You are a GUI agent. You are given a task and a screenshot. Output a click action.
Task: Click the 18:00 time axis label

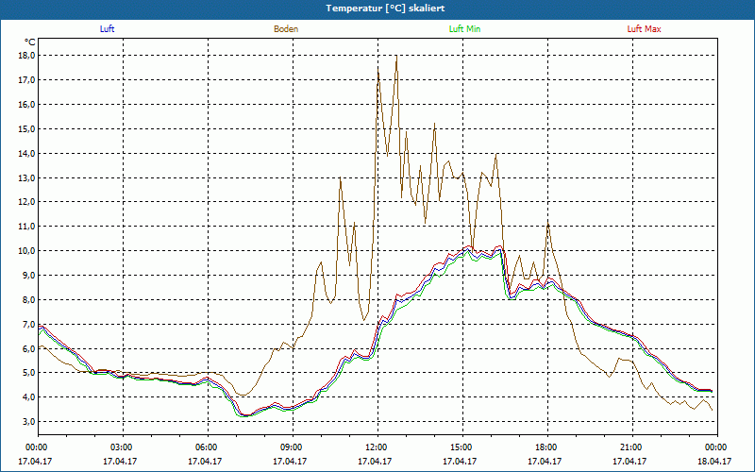point(547,447)
